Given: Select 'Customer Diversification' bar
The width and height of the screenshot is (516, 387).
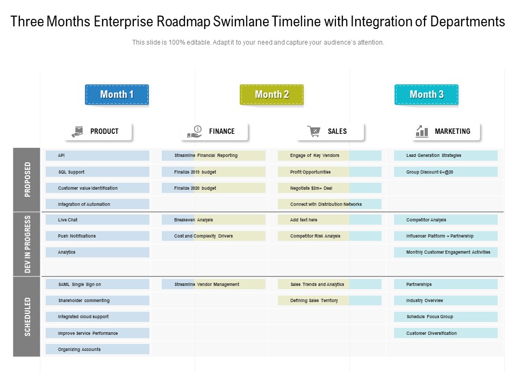Looking at the screenshot, I should click(446, 333).
